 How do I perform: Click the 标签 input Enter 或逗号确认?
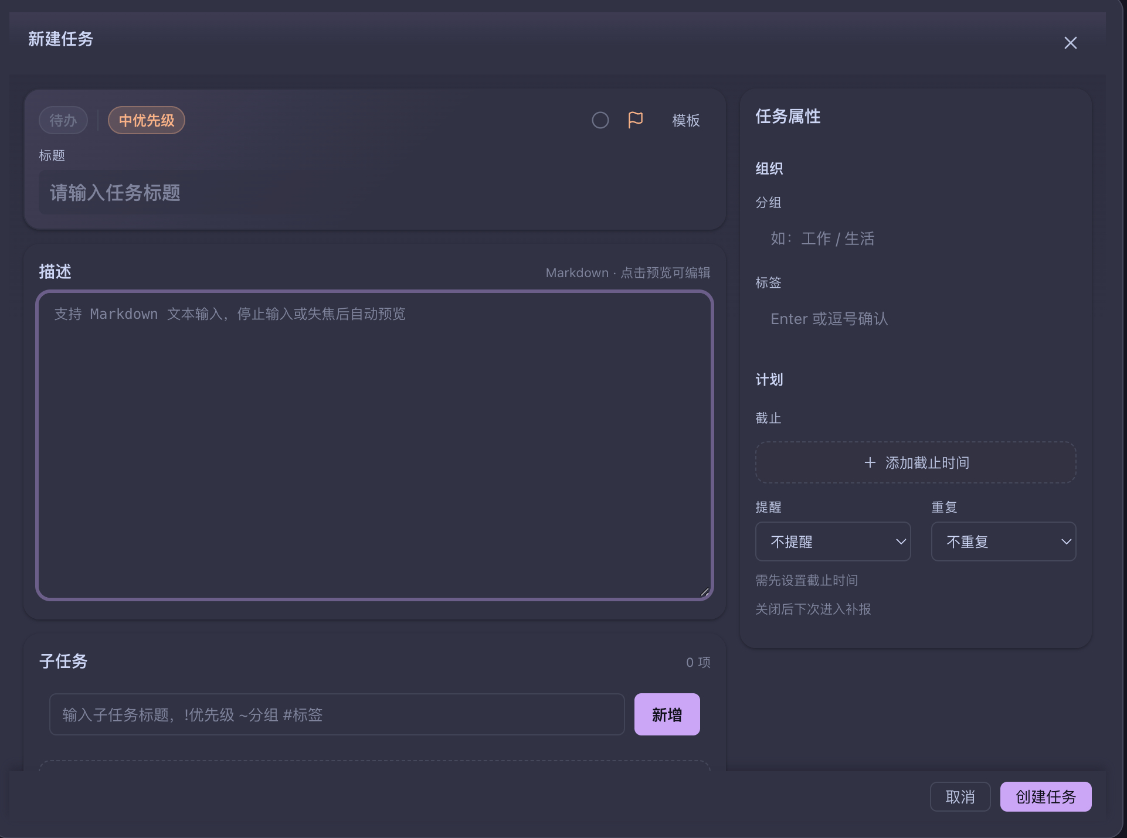915,319
